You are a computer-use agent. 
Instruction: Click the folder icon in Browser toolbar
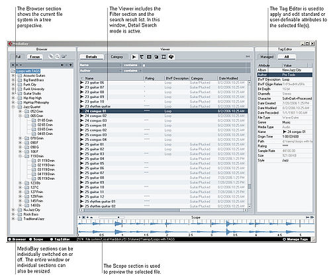(64, 56)
